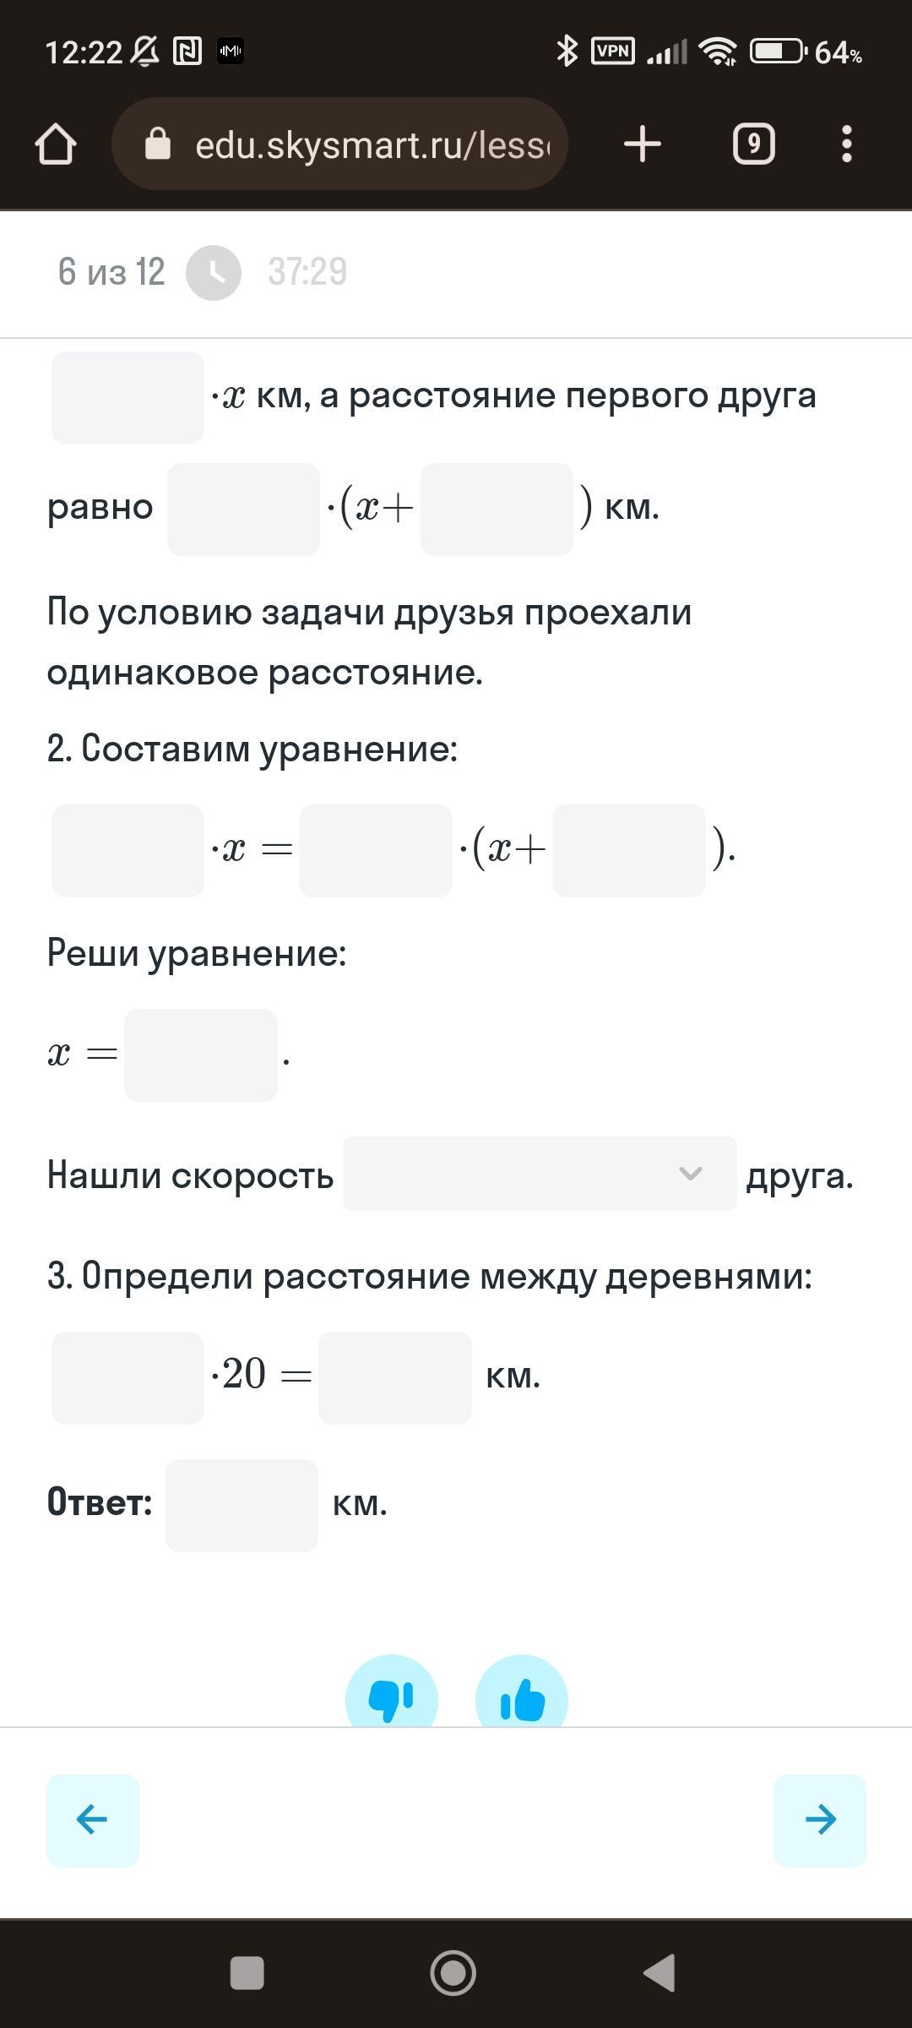Focus the input field after 'x ='
Screen dimensions: 912x2028
(201, 1055)
